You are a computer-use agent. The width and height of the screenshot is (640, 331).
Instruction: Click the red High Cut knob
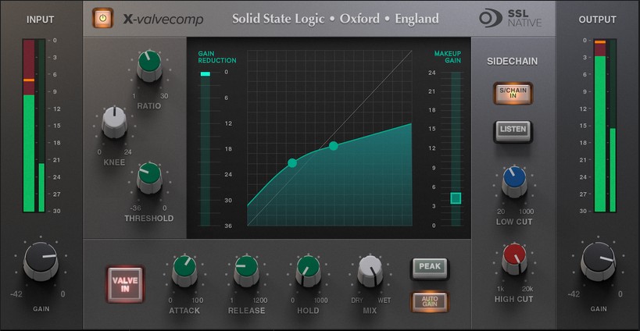(x=514, y=258)
